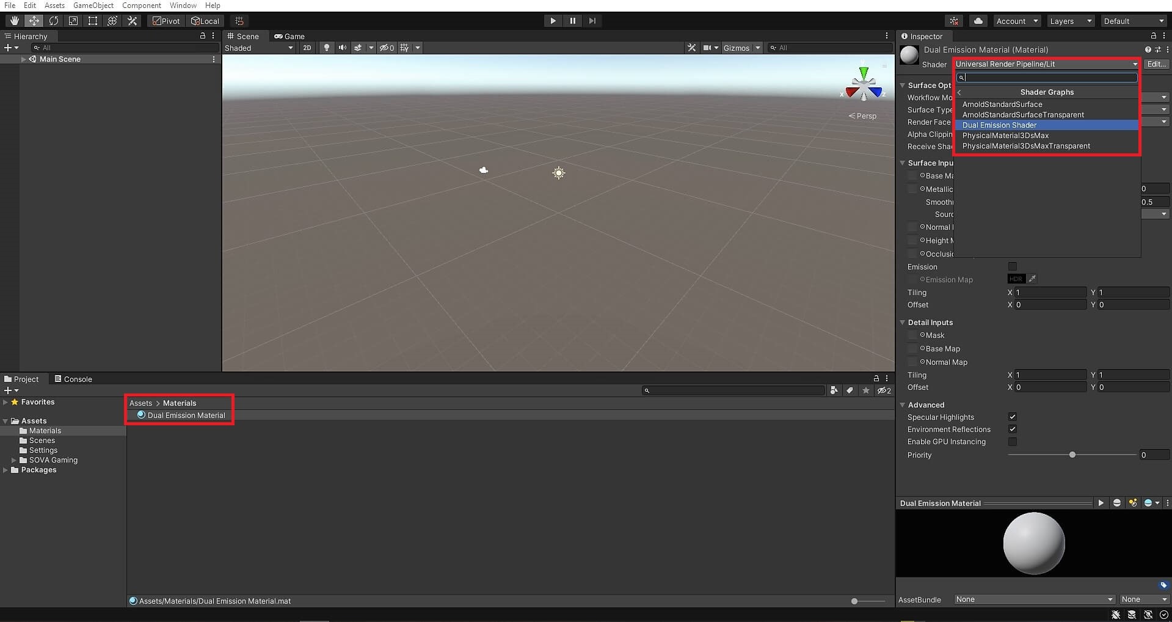Select the Hand tool in toolbar
This screenshot has height=622, width=1172.
[x=14, y=21]
